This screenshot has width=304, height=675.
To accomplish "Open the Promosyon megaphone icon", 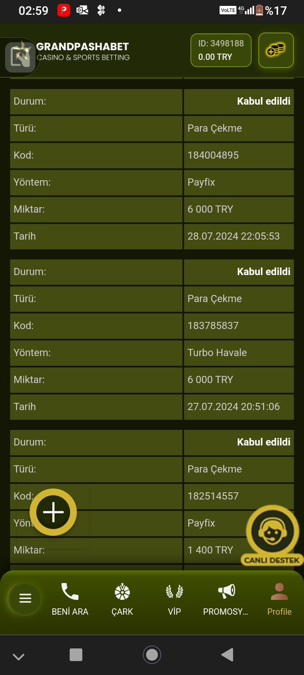I will 226,592.
